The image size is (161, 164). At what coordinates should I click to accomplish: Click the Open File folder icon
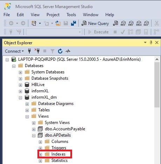[x=58, y=23]
